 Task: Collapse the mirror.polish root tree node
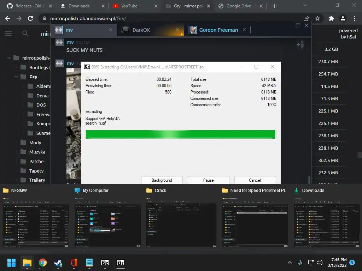point(9,58)
